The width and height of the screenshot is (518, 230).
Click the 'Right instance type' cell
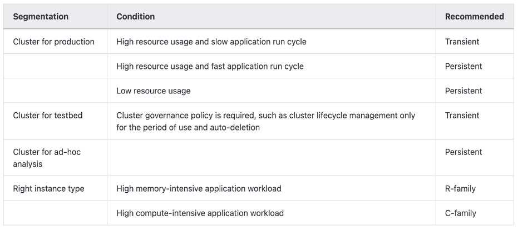coord(48,188)
